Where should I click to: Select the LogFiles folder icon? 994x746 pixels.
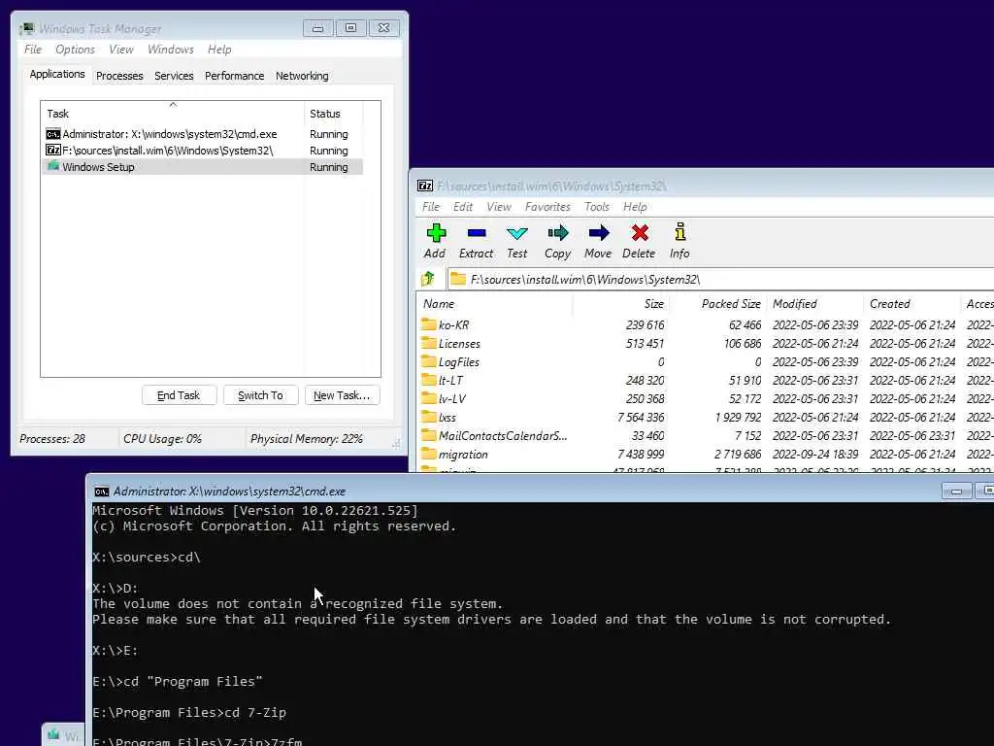click(428, 361)
